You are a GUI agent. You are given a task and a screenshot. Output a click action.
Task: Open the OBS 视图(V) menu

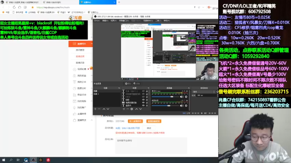click(x=113, y=21)
